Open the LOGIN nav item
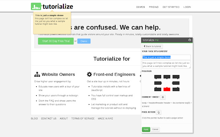This screenshot has width=220, height=137. [187, 7]
